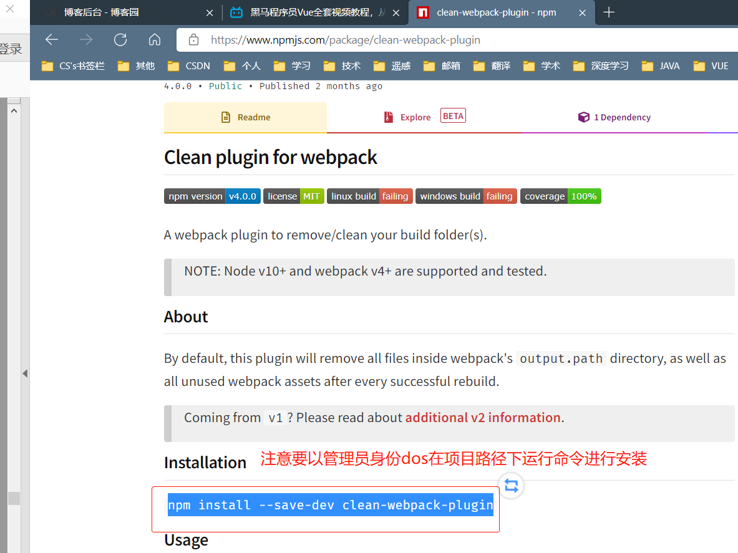Click the browser forward arrow

tap(85, 40)
